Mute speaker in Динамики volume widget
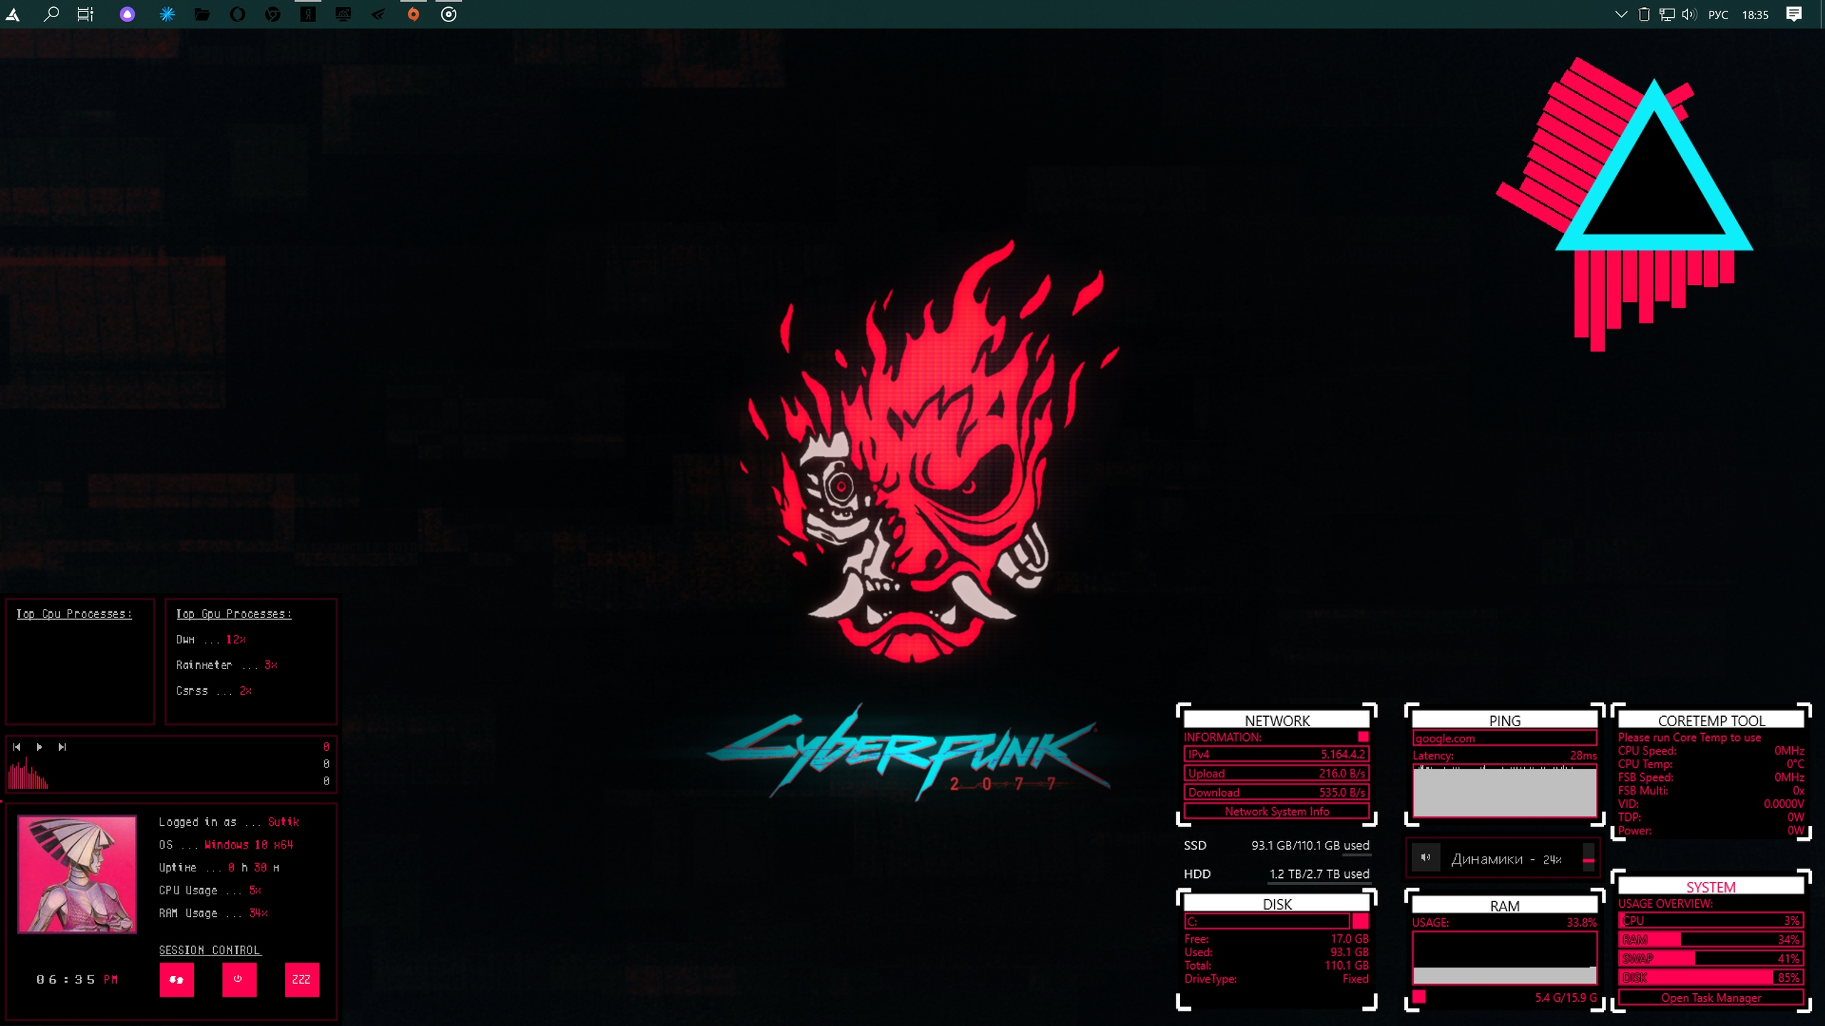The height and width of the screenshot is (1026, 1825). tap(1426, 858)
